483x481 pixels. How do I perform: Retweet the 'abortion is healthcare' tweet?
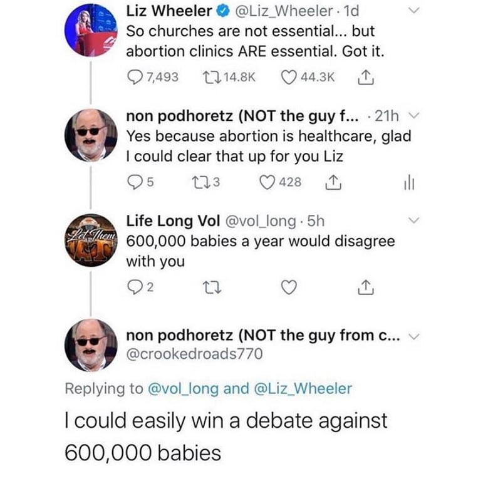pyautogui.click(x=193, y=182)
